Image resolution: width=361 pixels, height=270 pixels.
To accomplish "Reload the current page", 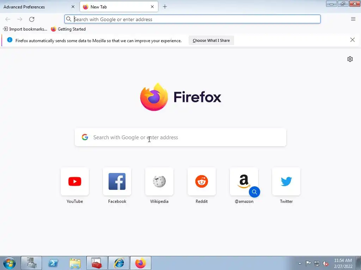I will pyautogui.click(x=32, y=19).
